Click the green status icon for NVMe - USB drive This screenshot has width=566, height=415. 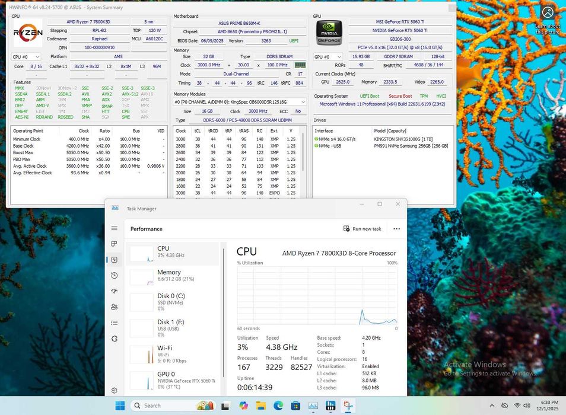pyautogui.click(x=316, y=146)
